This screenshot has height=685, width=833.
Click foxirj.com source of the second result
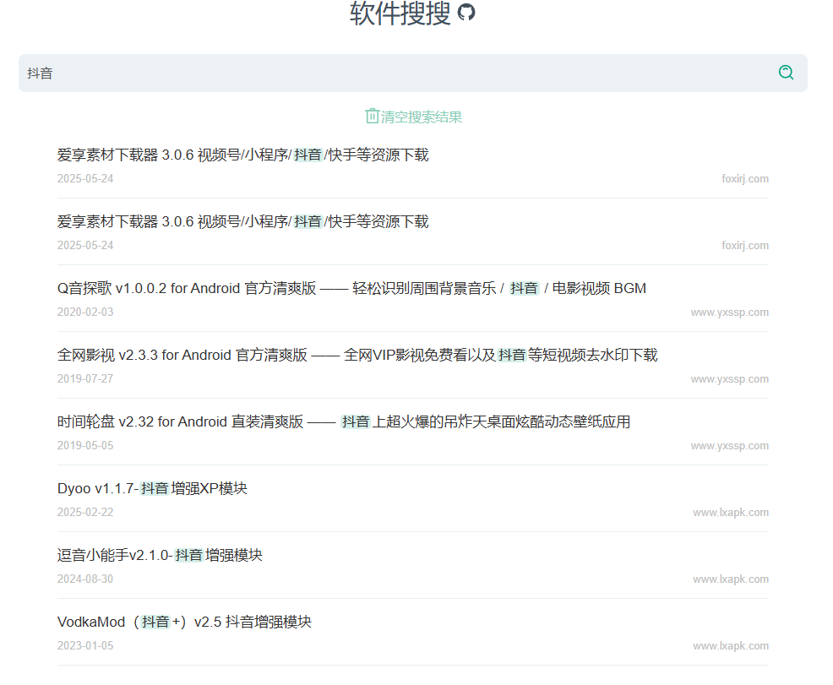(x=745, y=245)
